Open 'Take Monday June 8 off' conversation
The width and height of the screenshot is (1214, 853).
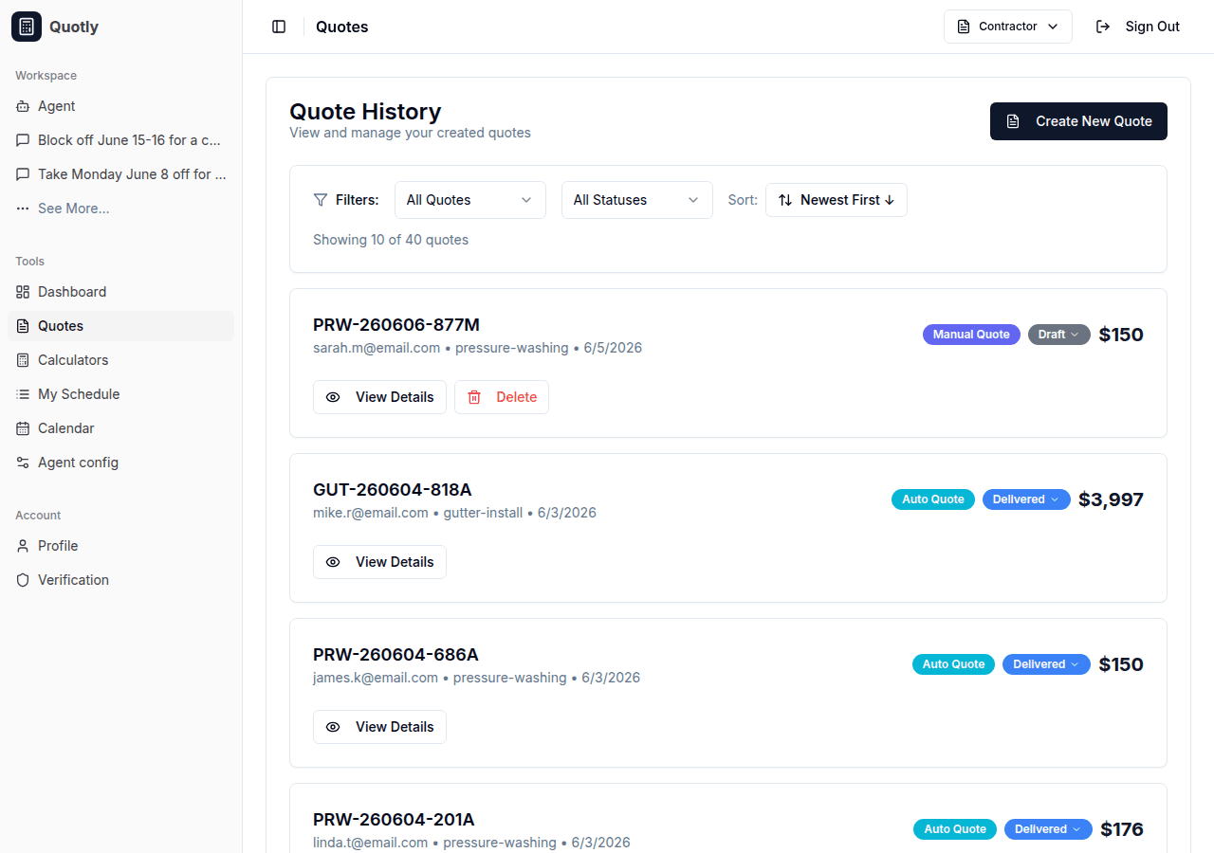pyautogui.click(x=121, y=174)
